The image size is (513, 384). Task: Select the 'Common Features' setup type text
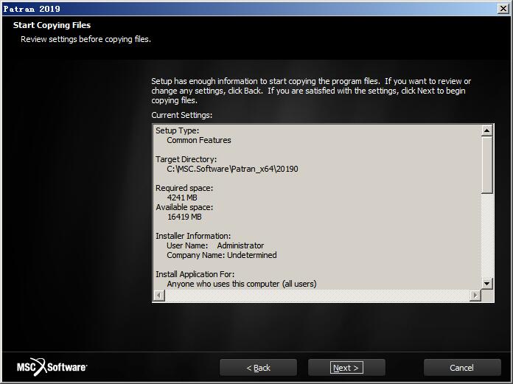(x=199, y=140)
